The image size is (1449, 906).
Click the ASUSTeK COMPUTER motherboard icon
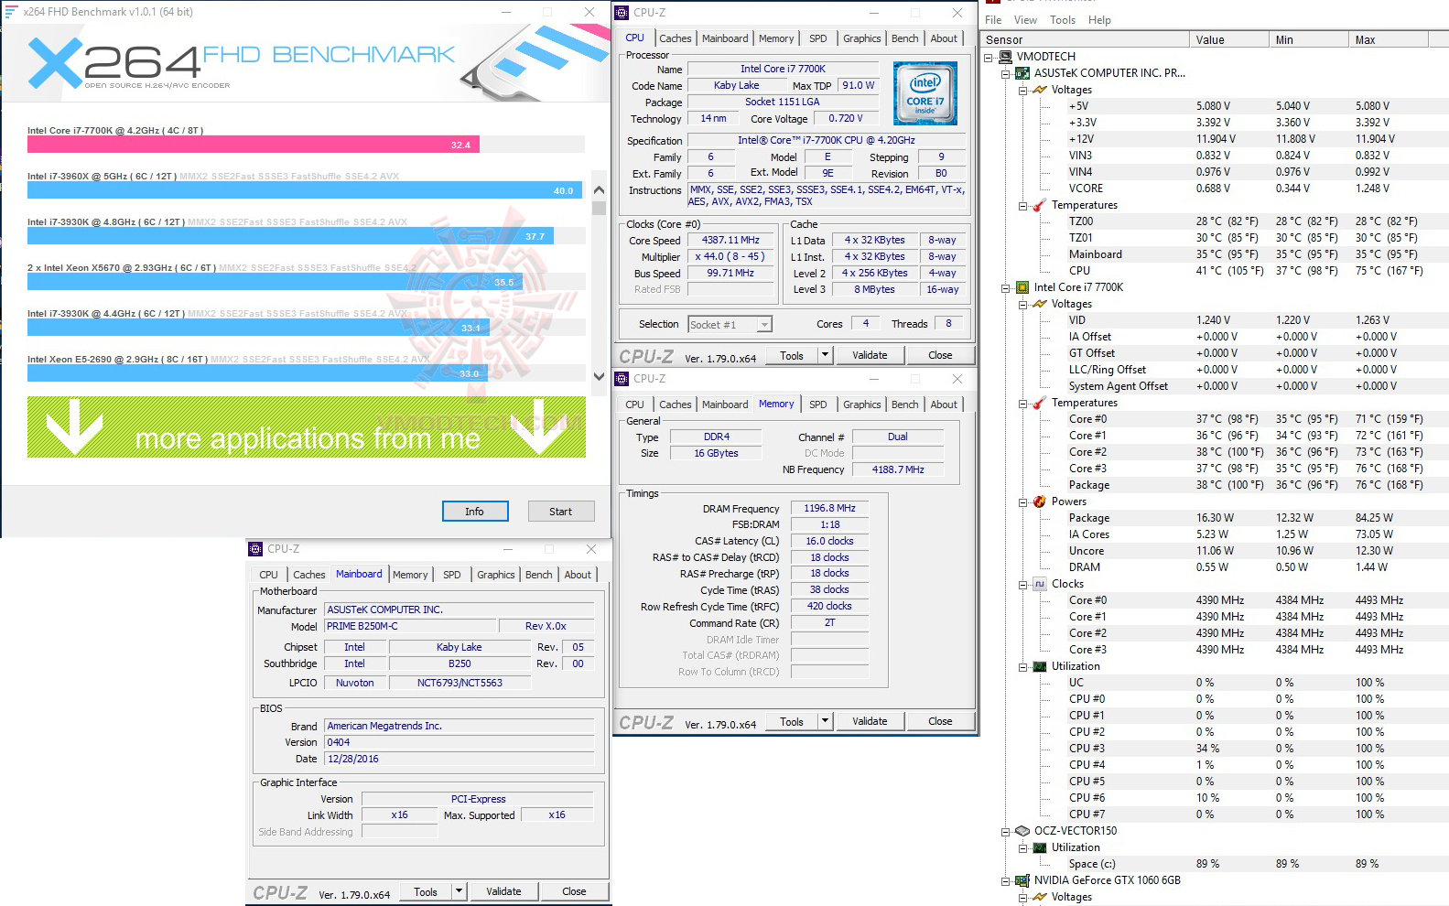tap(1022, 73)
